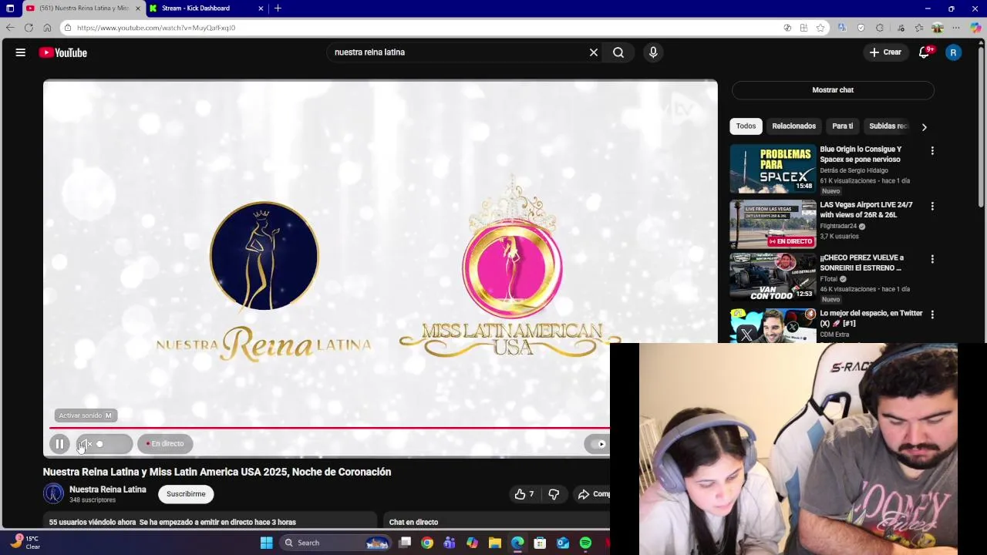
Task: Adjust the player volume slider
Action: pyautogui.click(x=110, y=444)
